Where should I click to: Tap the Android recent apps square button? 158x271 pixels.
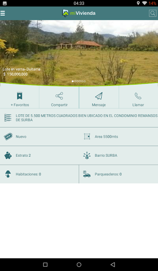coord(45,264)
